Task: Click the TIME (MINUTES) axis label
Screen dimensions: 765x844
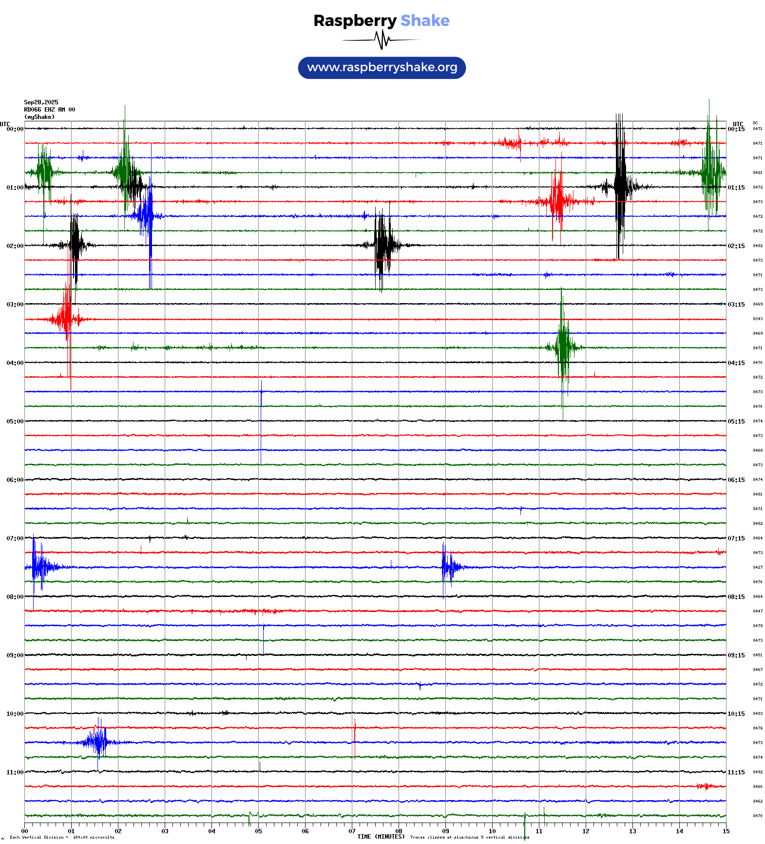Action: 381,837
